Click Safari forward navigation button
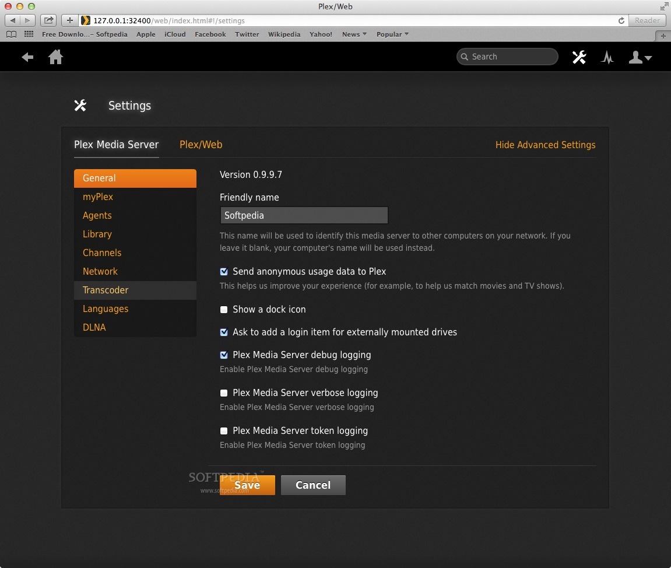 point(27,20)
